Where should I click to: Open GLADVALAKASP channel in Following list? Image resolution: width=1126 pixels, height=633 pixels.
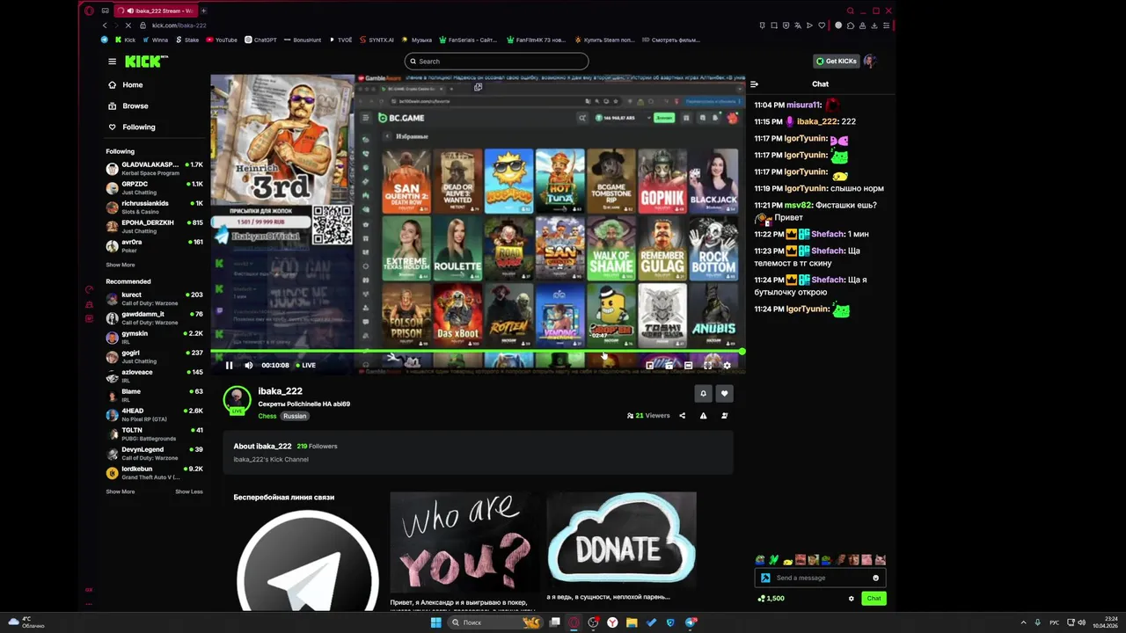point(155,169)
